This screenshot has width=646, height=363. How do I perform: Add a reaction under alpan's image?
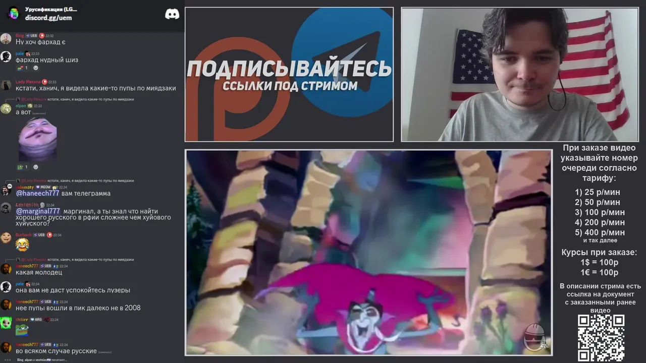[35, 167]
